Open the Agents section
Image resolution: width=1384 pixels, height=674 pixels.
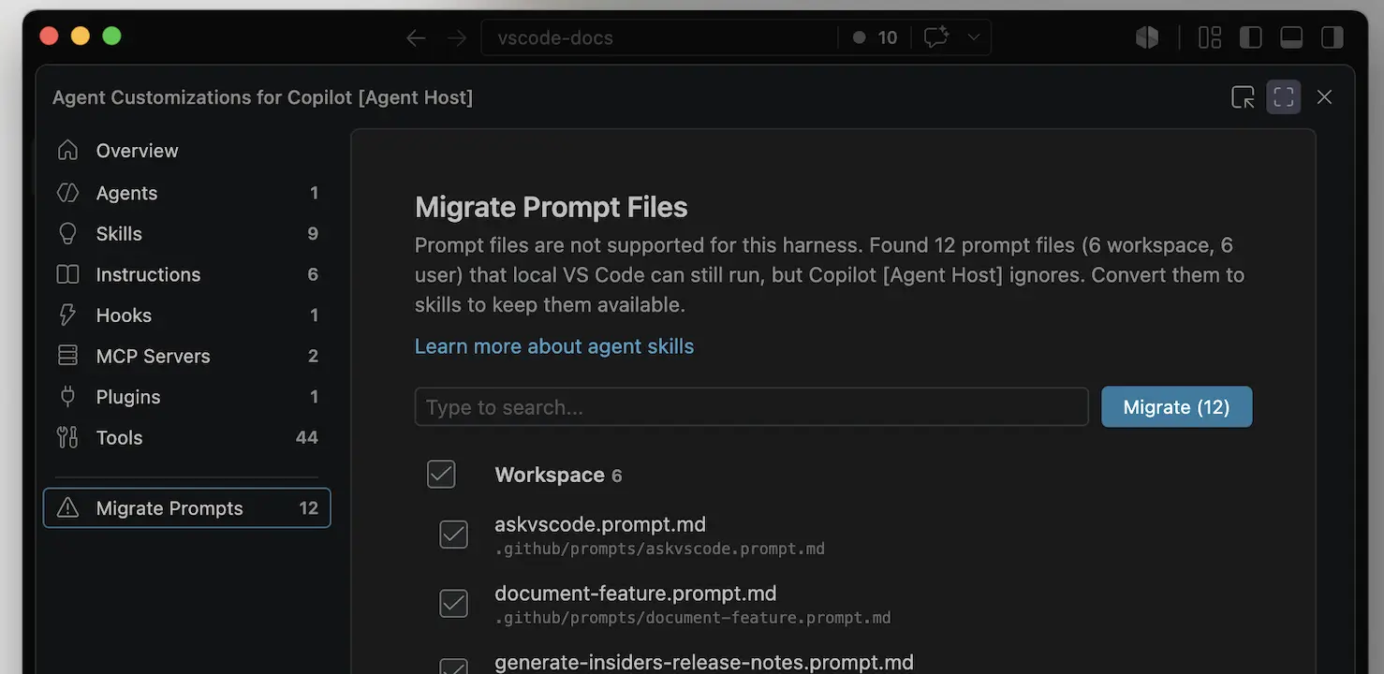tap(187, 193)
